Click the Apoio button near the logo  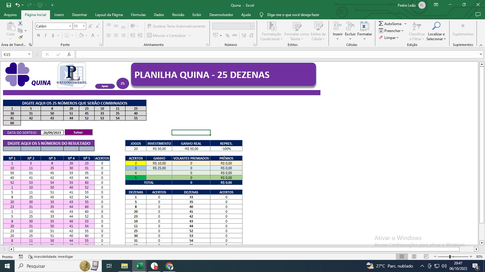(105, 86)
